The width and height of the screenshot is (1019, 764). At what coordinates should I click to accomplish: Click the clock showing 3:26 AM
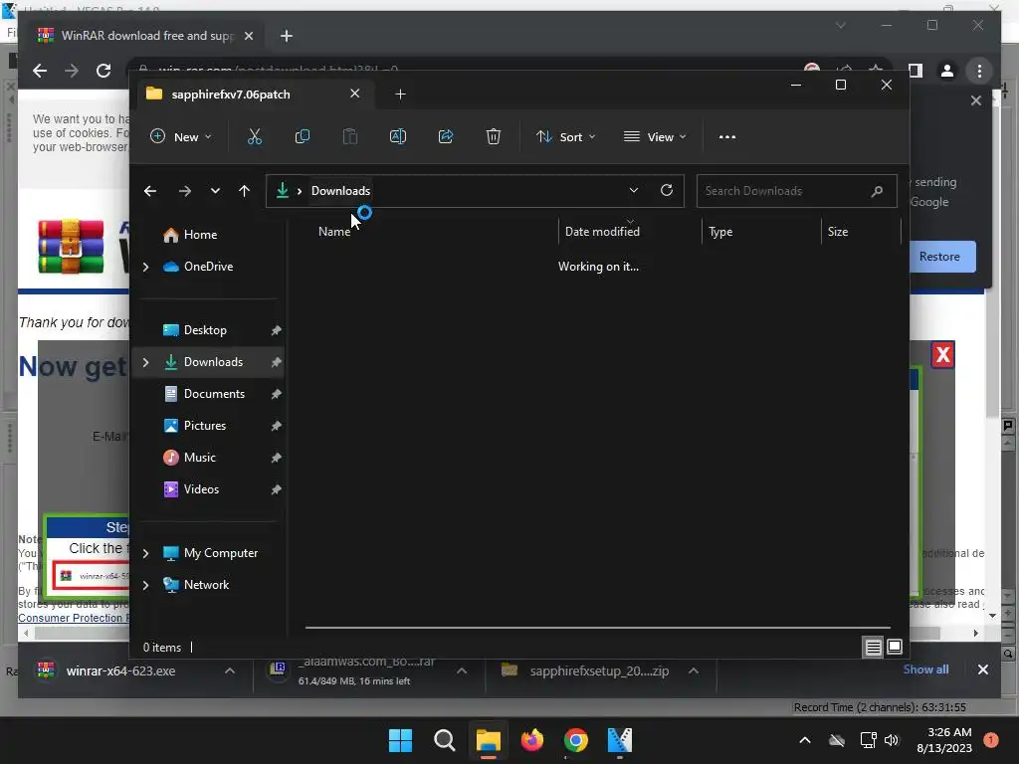click(x=949, y=733)
